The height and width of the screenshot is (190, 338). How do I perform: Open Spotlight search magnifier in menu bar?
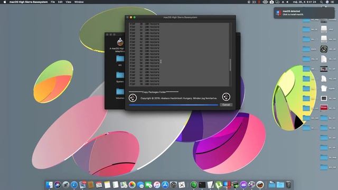point(321,2)
